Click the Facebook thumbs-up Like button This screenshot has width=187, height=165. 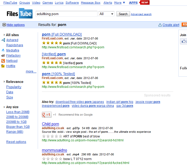pos(184,41)
